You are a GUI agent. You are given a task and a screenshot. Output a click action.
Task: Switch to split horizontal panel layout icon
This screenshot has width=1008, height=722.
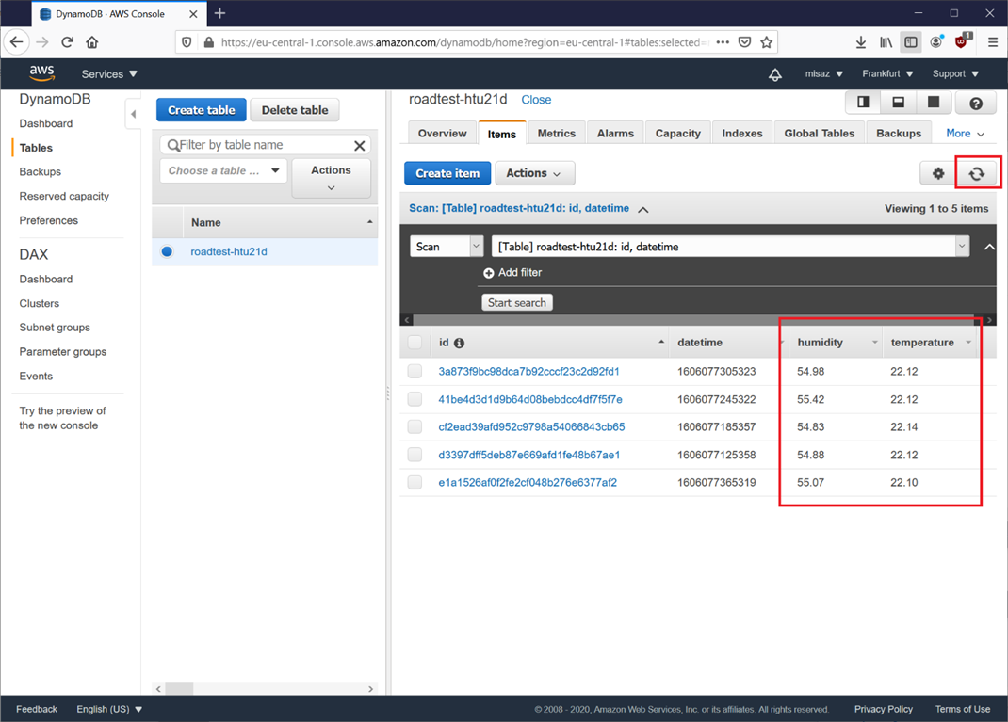898,102
